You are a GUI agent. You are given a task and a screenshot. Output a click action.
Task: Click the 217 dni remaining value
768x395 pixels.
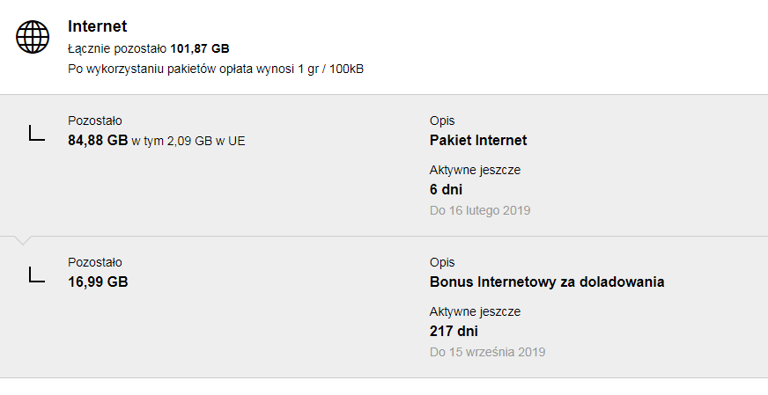(453, 331)
